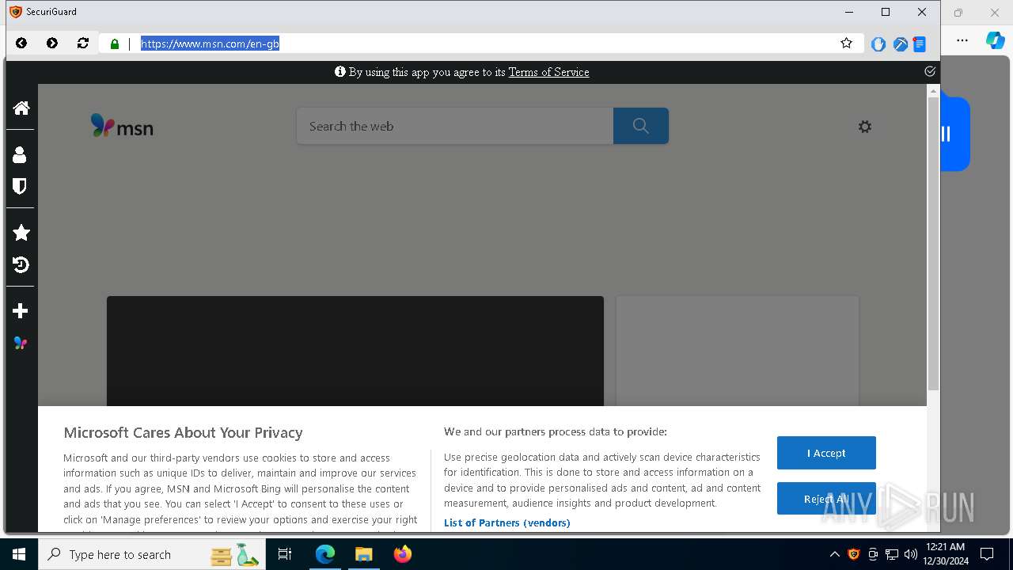
Task: Open File Explorer from the taskbar
Action: coord(363,554)
